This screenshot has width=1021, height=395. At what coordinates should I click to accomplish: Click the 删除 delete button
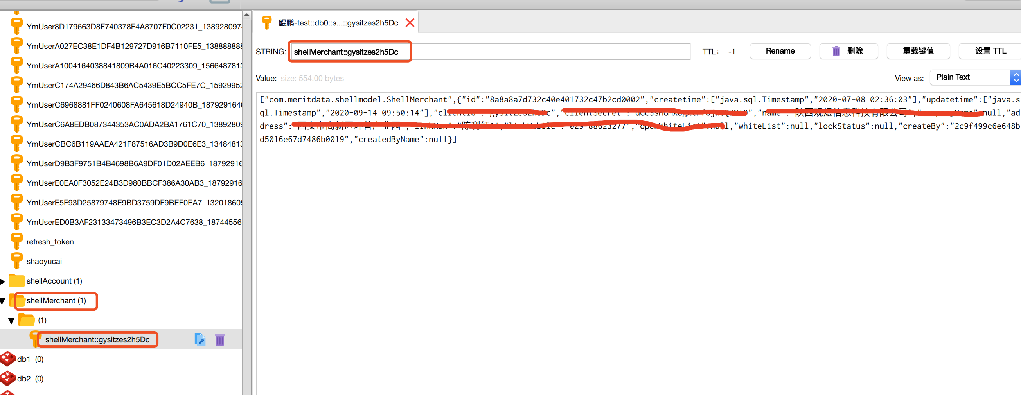(x=848, y=51)
